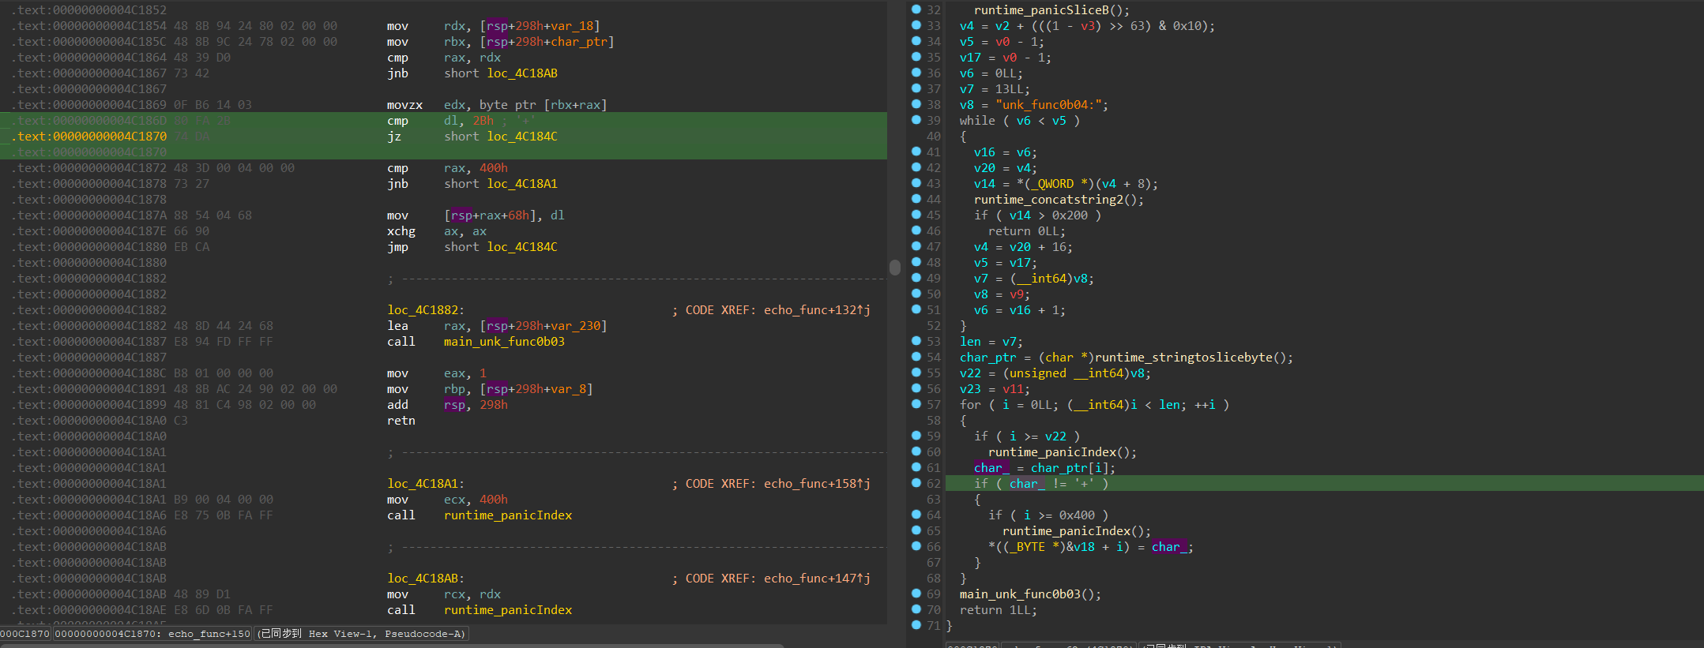Viewport: 1704px width, 648px height.
Task: Toggle breakpoint dot on line 60
Action: pyautogui.click(x=916, y=451)
